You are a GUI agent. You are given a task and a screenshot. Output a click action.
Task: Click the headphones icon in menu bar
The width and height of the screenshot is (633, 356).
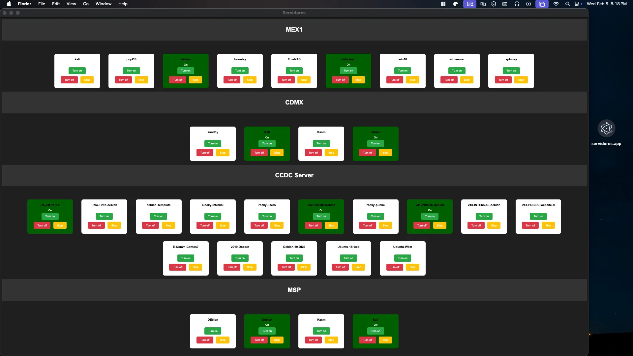click(x=517, y=4)
